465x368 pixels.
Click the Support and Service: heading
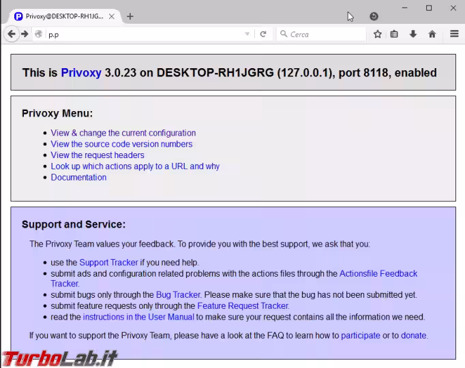tap(74, 224)
